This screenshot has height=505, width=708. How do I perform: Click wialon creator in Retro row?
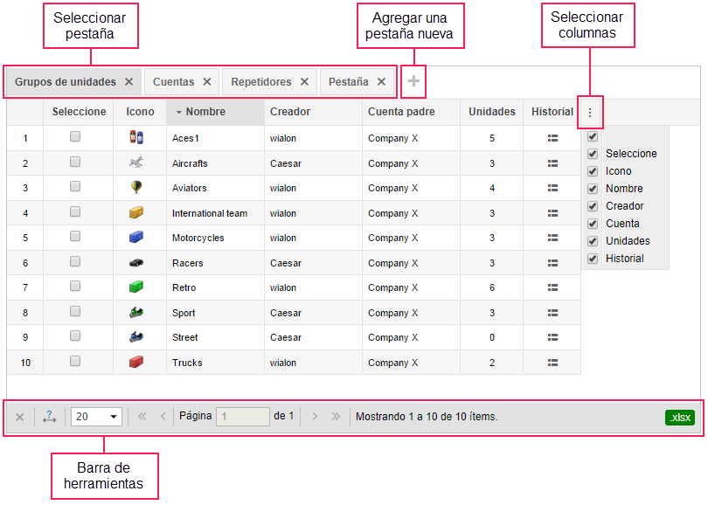coord(283,288)
